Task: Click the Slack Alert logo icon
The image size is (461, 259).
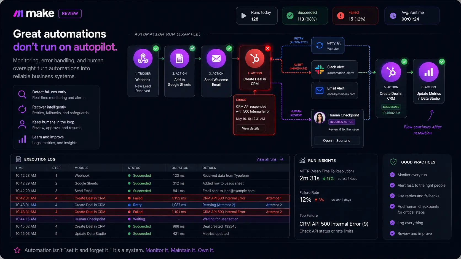Action: click(320, 70)
